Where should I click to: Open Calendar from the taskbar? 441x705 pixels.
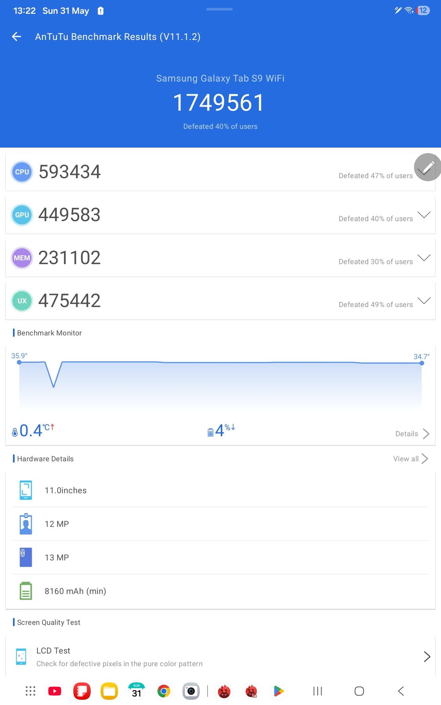pyautogui.click(x=136, y=691)
